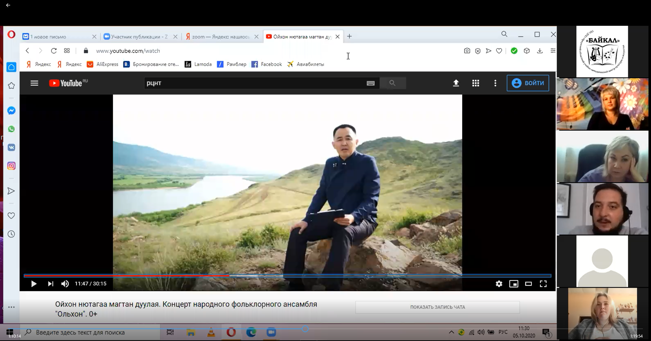Take a snapshot with the camera icon
The image size is (651, 341).
coord(467,51)
